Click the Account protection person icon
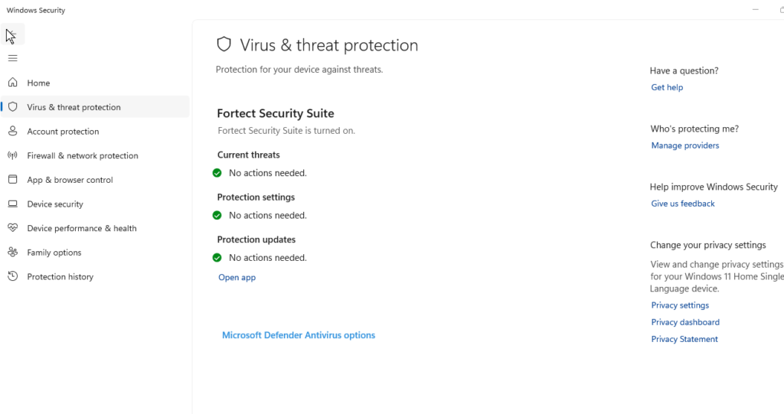 12,132
